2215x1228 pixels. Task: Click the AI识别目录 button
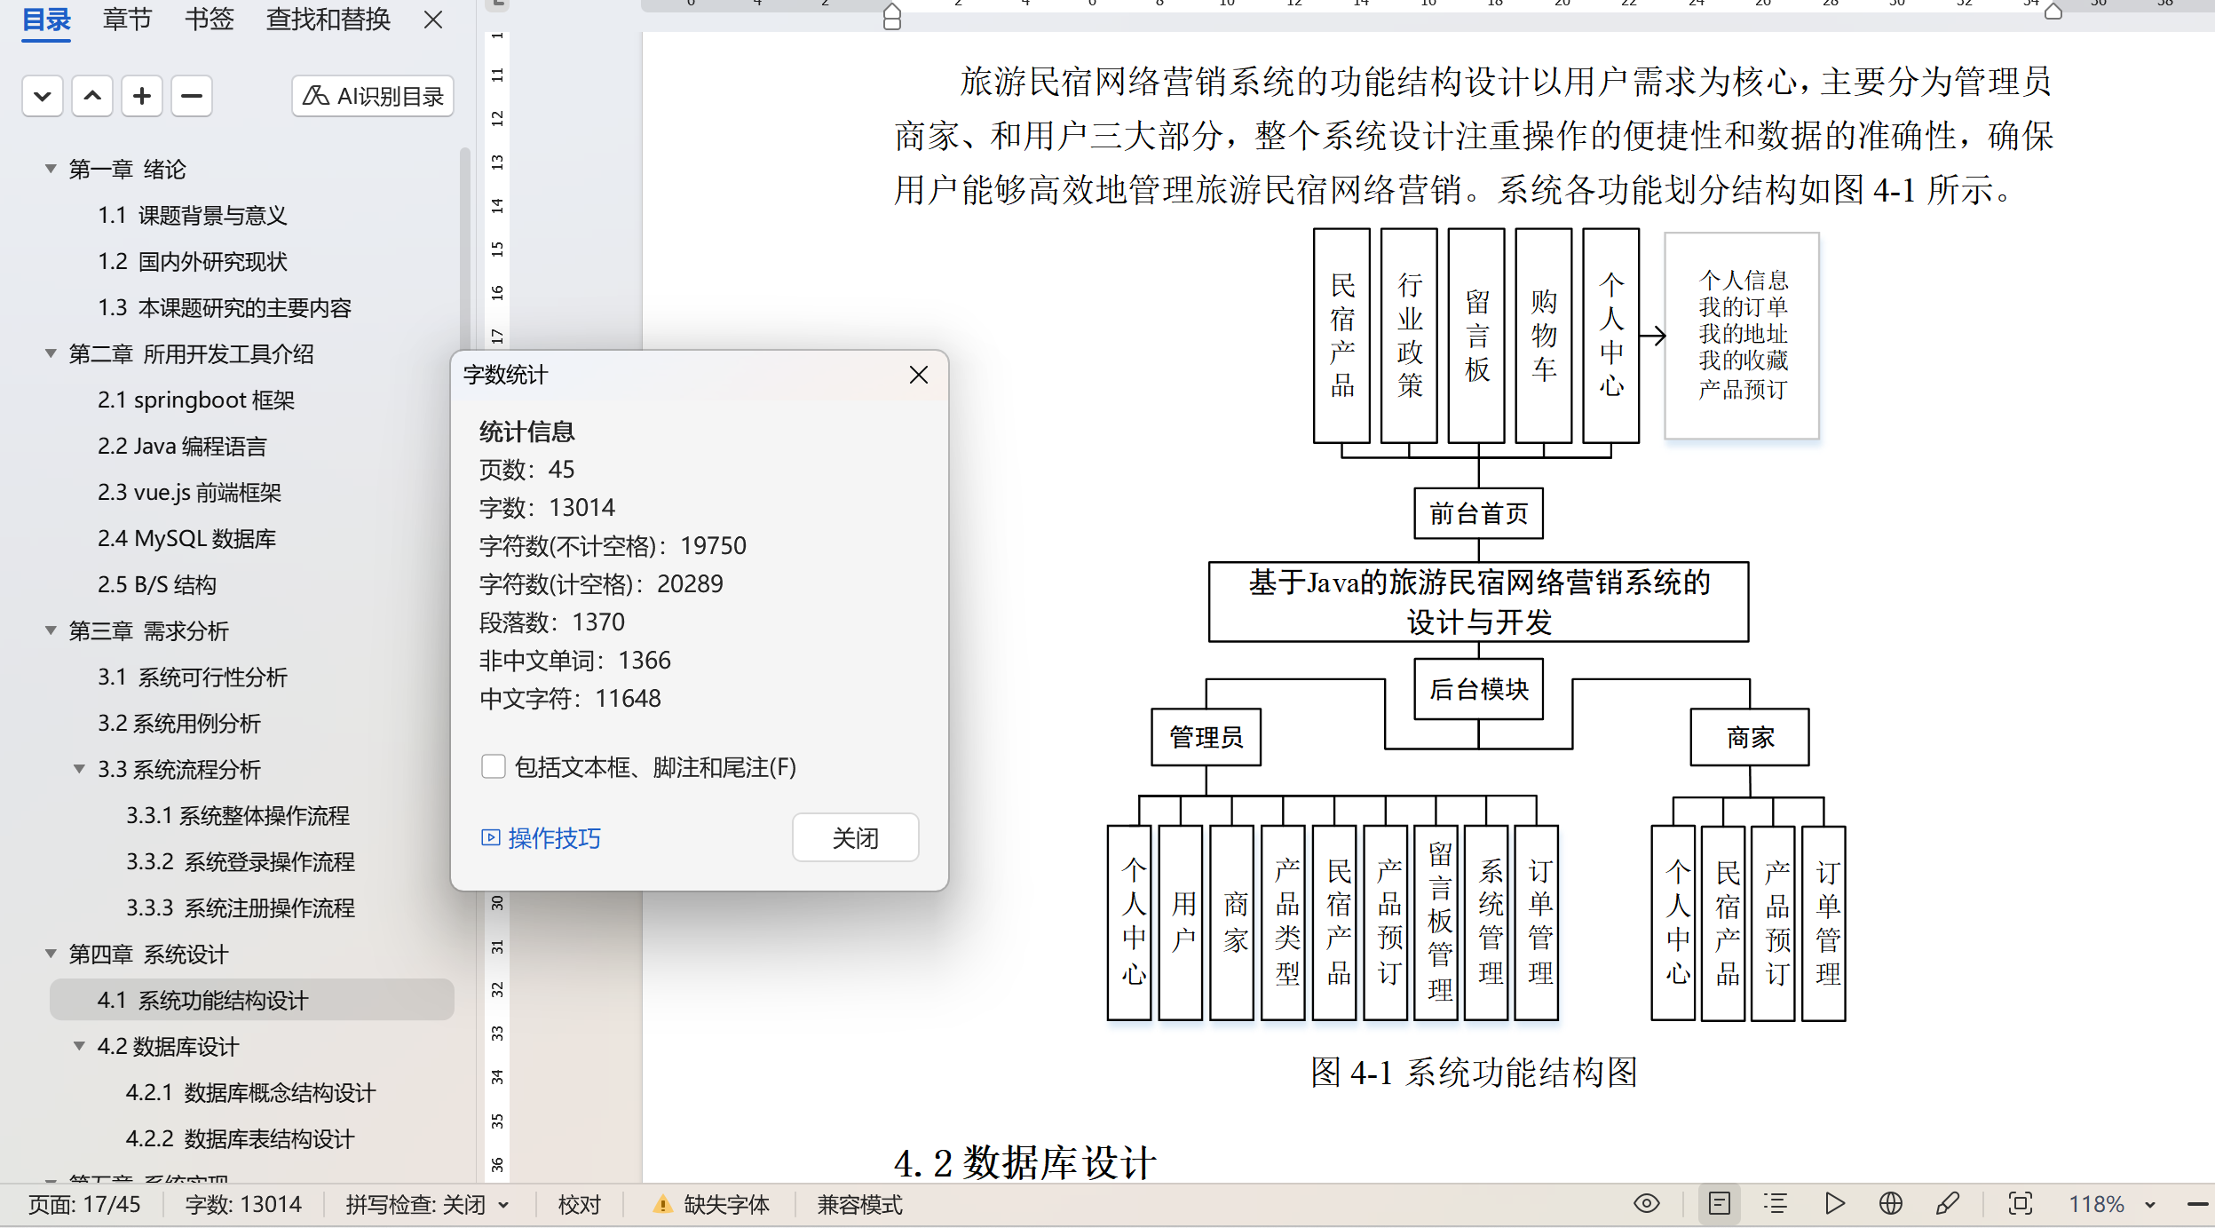373,96
